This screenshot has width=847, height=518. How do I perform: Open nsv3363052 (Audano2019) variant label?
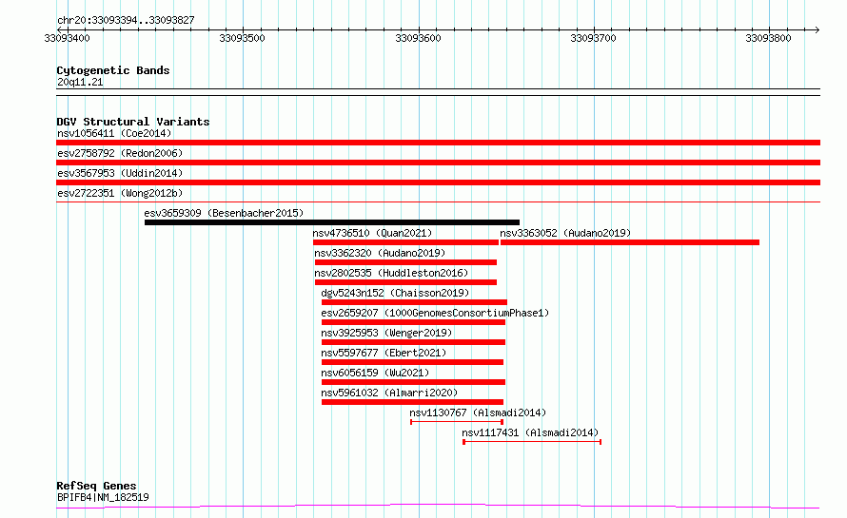pyautogui.click(x=565, y=233)
